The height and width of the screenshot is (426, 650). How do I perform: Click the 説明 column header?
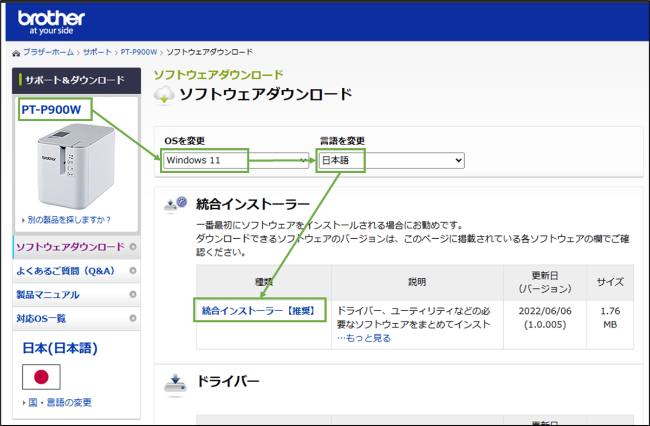[417, 282]
